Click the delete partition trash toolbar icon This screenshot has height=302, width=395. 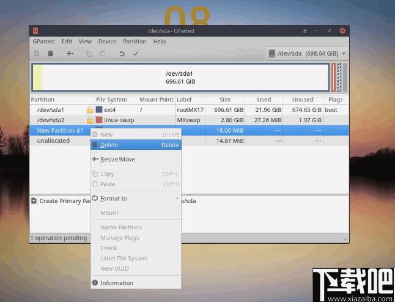click(x=50, y=53)
